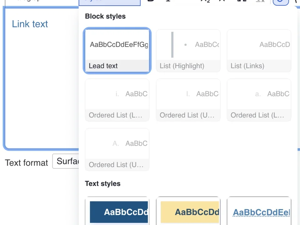Apply the uppercase roman Ordered List style
Screen dimensions: 300x225
pyautogui.click(x=188, y=100)
